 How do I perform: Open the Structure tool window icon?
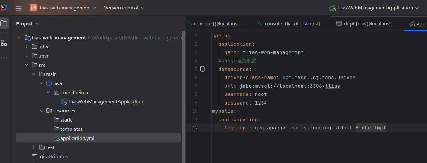pyautogui.click(x=4, y=43)
